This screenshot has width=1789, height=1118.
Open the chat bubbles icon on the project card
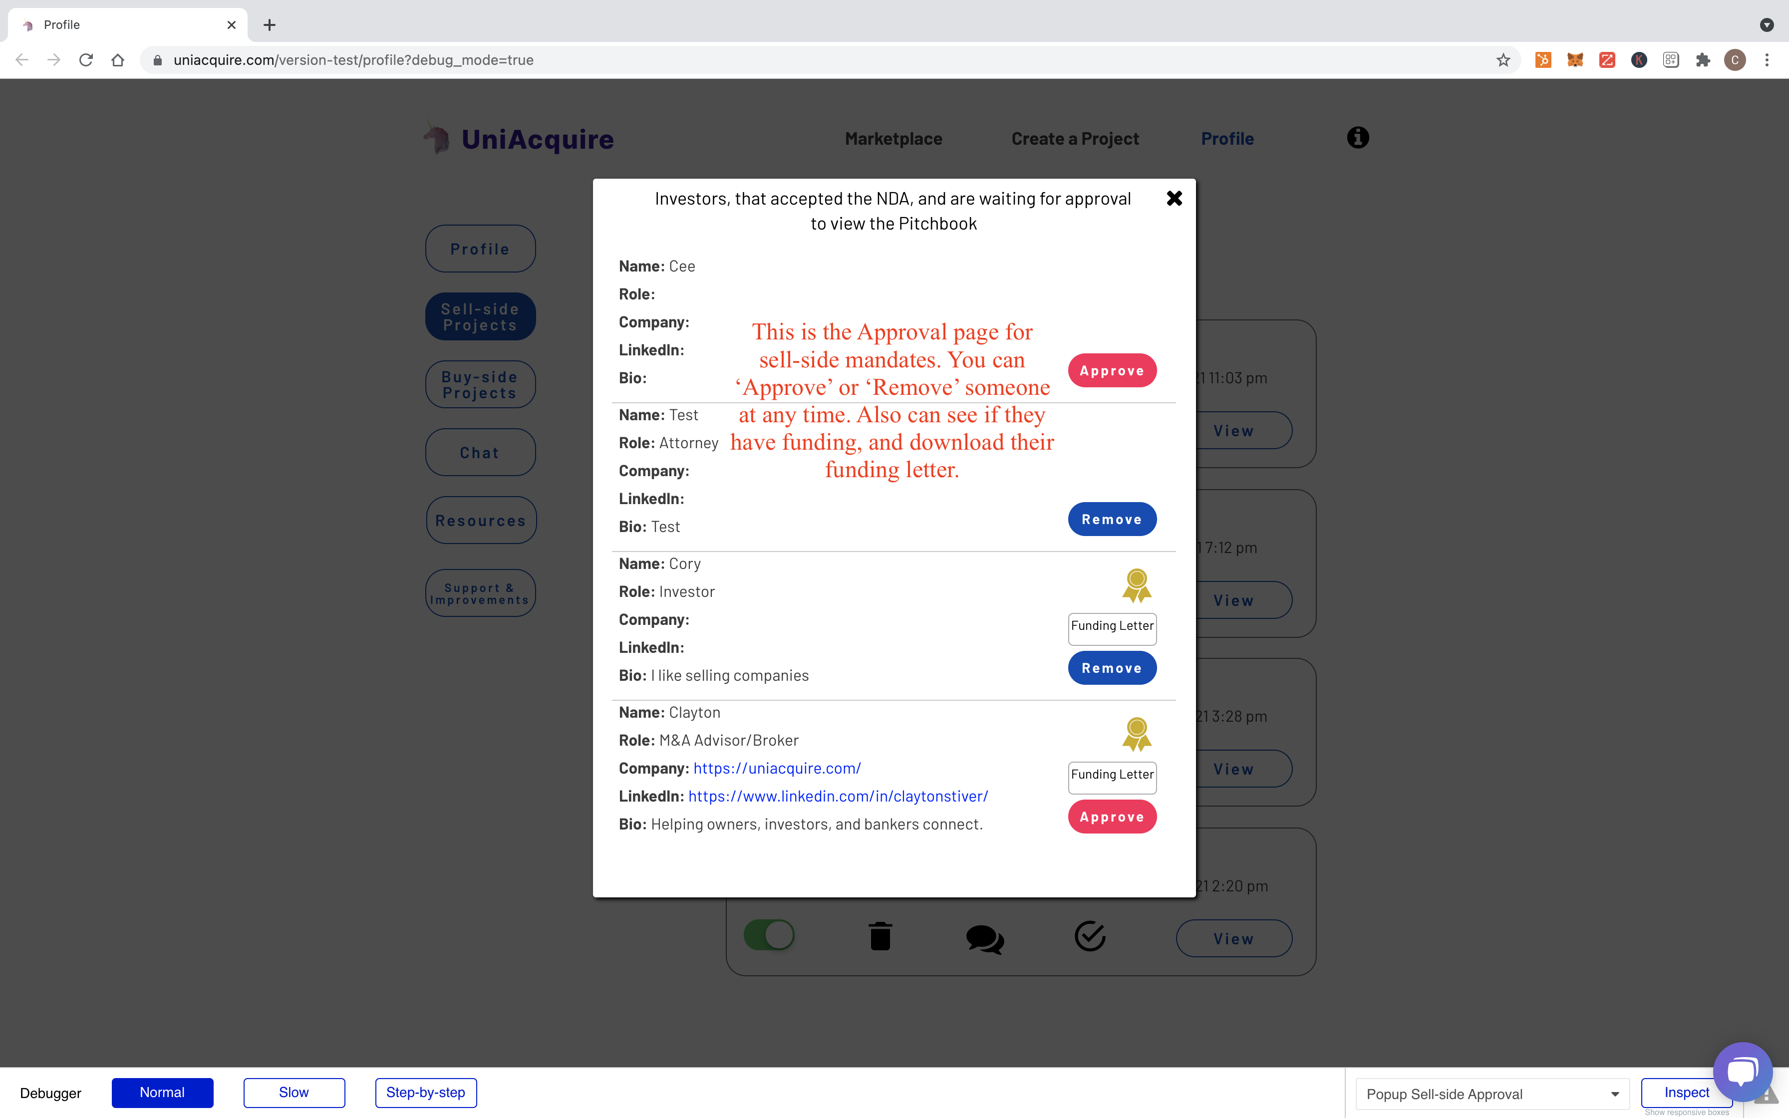985,938
